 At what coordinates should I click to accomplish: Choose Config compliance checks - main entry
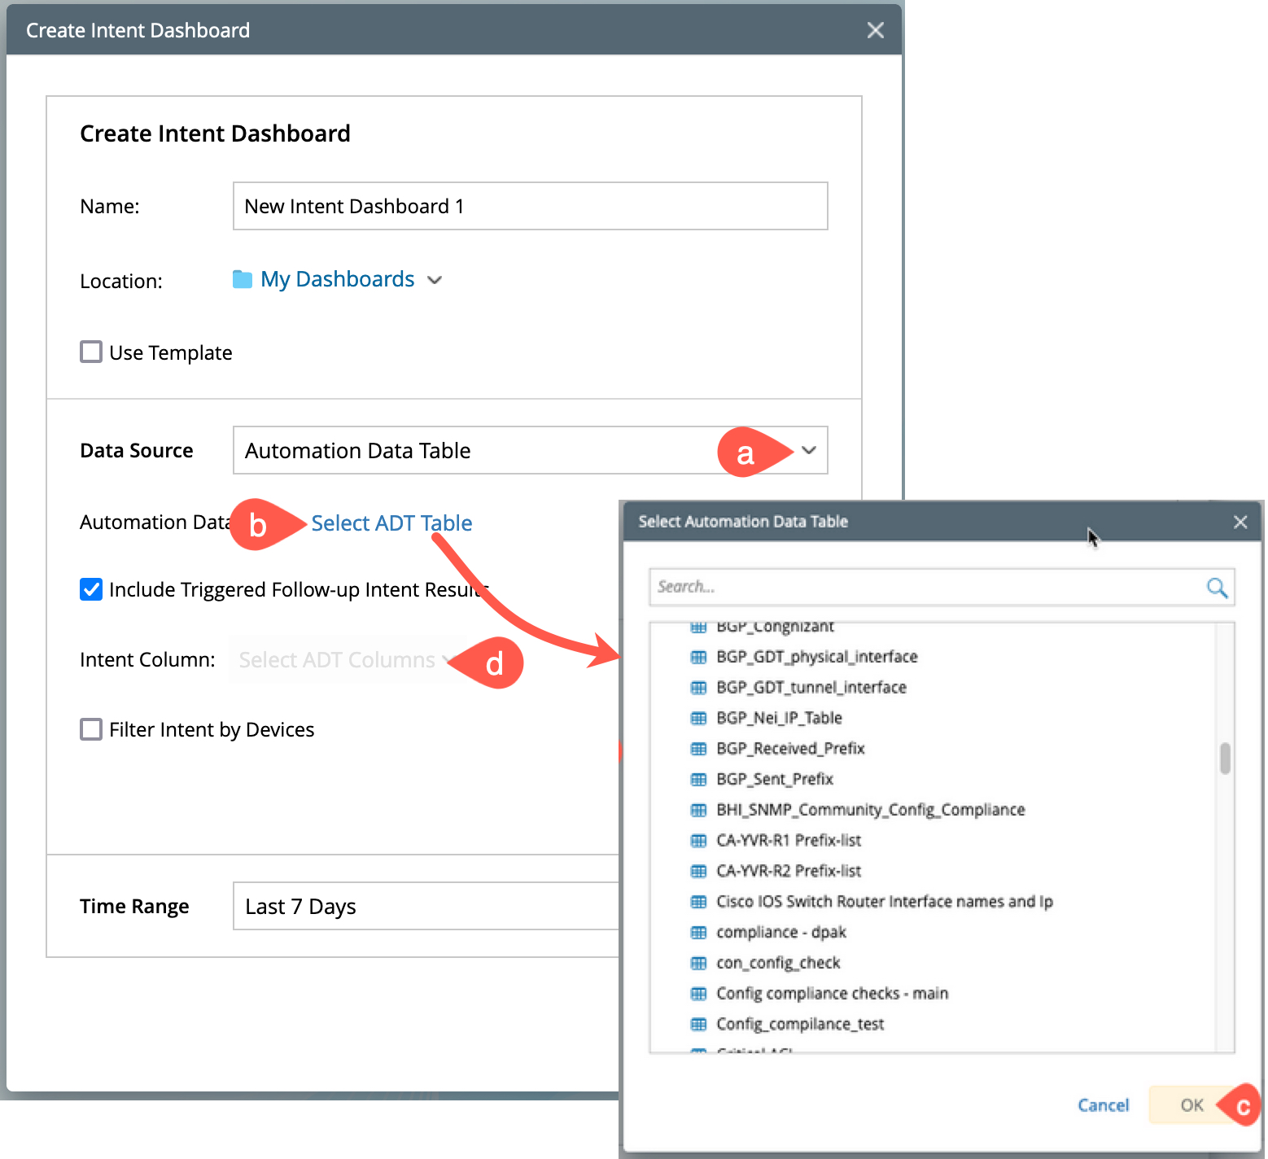point(832,993)
